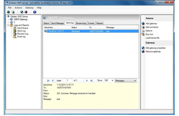The height and width of the screenshot is (116, 179).
Task: Click Remove gateway link
Action: (x=153, y=52)
